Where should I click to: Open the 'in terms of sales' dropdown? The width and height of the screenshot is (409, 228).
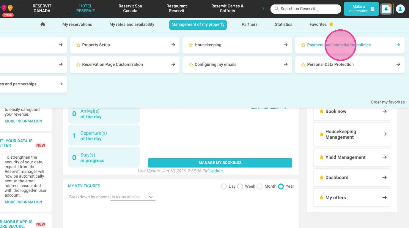133,197
